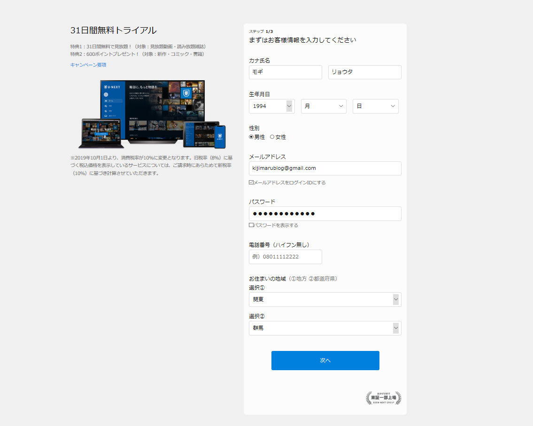Open the 選択① region dropdown showing 関東
Screen dimensions: 533x426
(325, 299)
